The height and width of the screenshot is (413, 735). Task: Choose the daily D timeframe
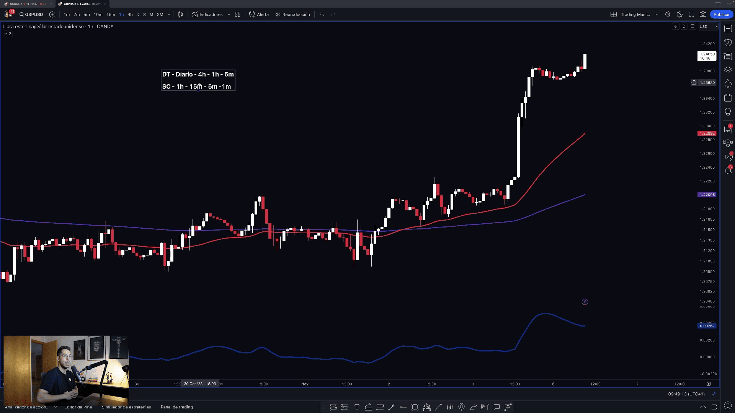pos(138,15)
